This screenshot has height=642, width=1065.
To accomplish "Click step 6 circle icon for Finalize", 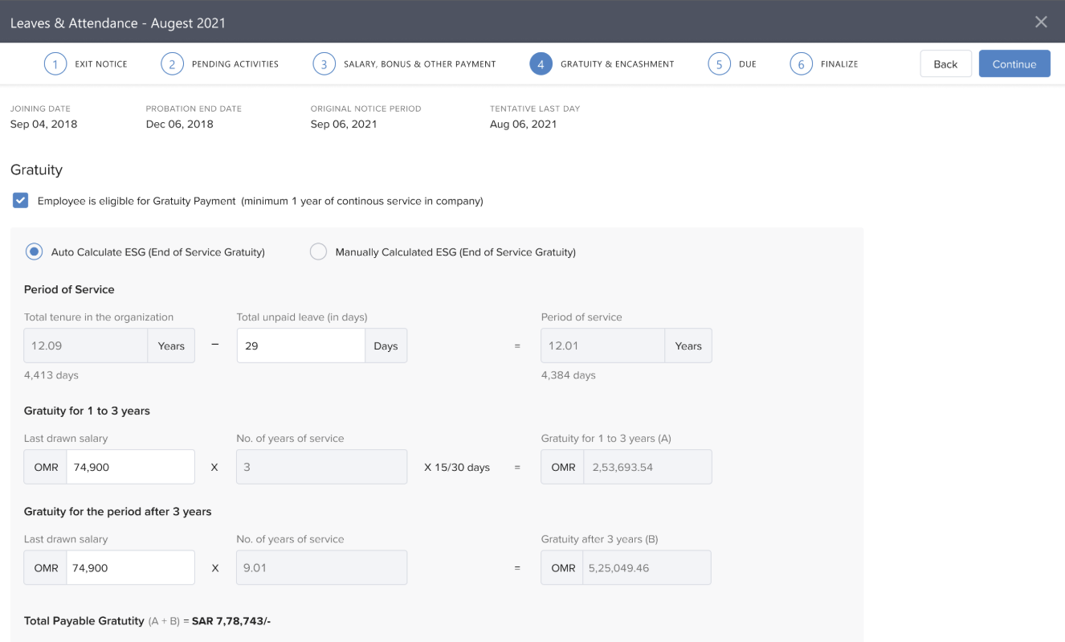I will click(801, 64).
